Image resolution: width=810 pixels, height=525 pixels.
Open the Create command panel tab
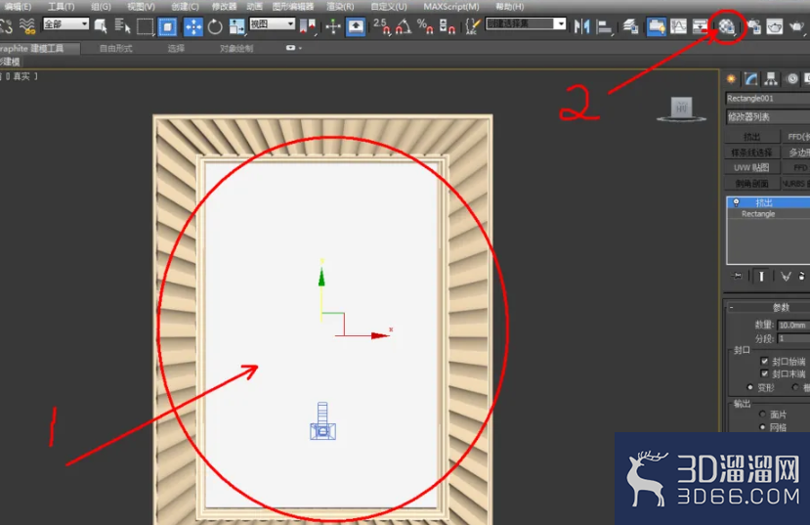click(x=731, y=79)
